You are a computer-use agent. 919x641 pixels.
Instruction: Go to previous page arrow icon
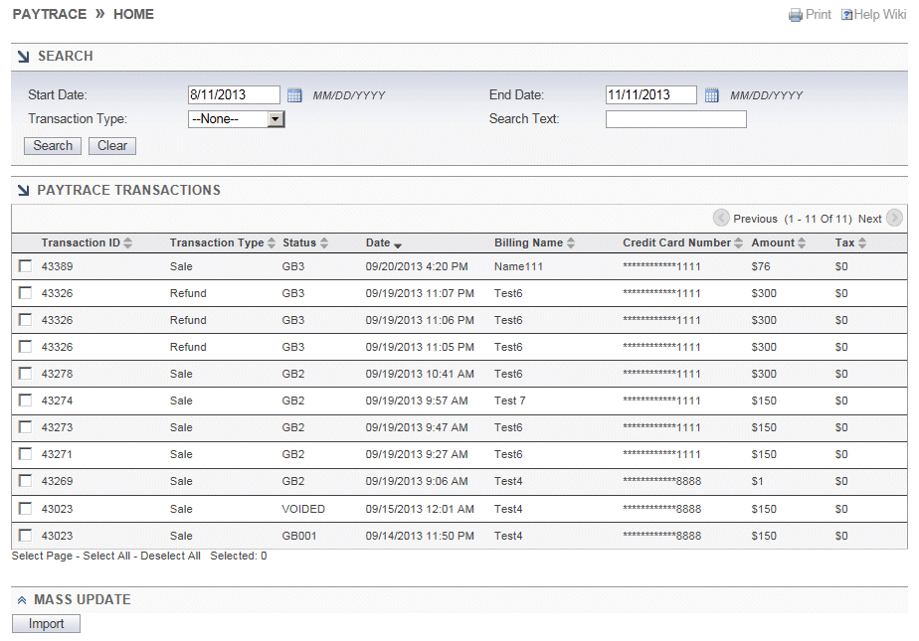pos(721,218)
